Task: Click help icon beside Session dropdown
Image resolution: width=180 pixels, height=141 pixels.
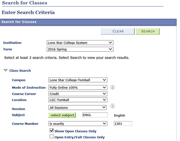Action: (113, 106)
